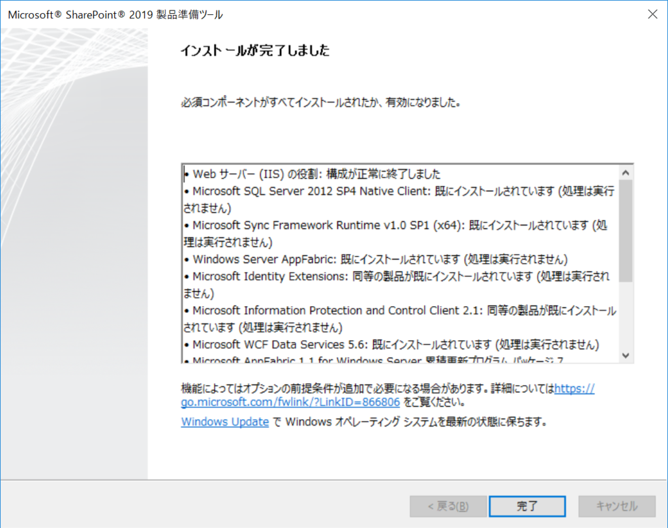Click the disabled < 戻る(B) back button
The image size is (668, 528).
coord(448,506)
